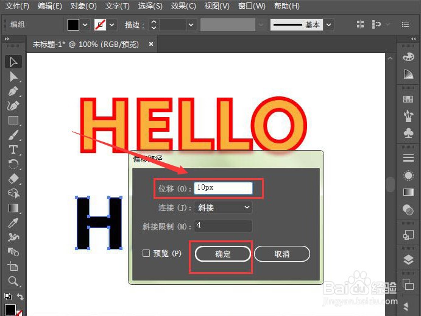Open the Symbols club panel
Viewport: 421px width, 316px height.
coord(408,133)
